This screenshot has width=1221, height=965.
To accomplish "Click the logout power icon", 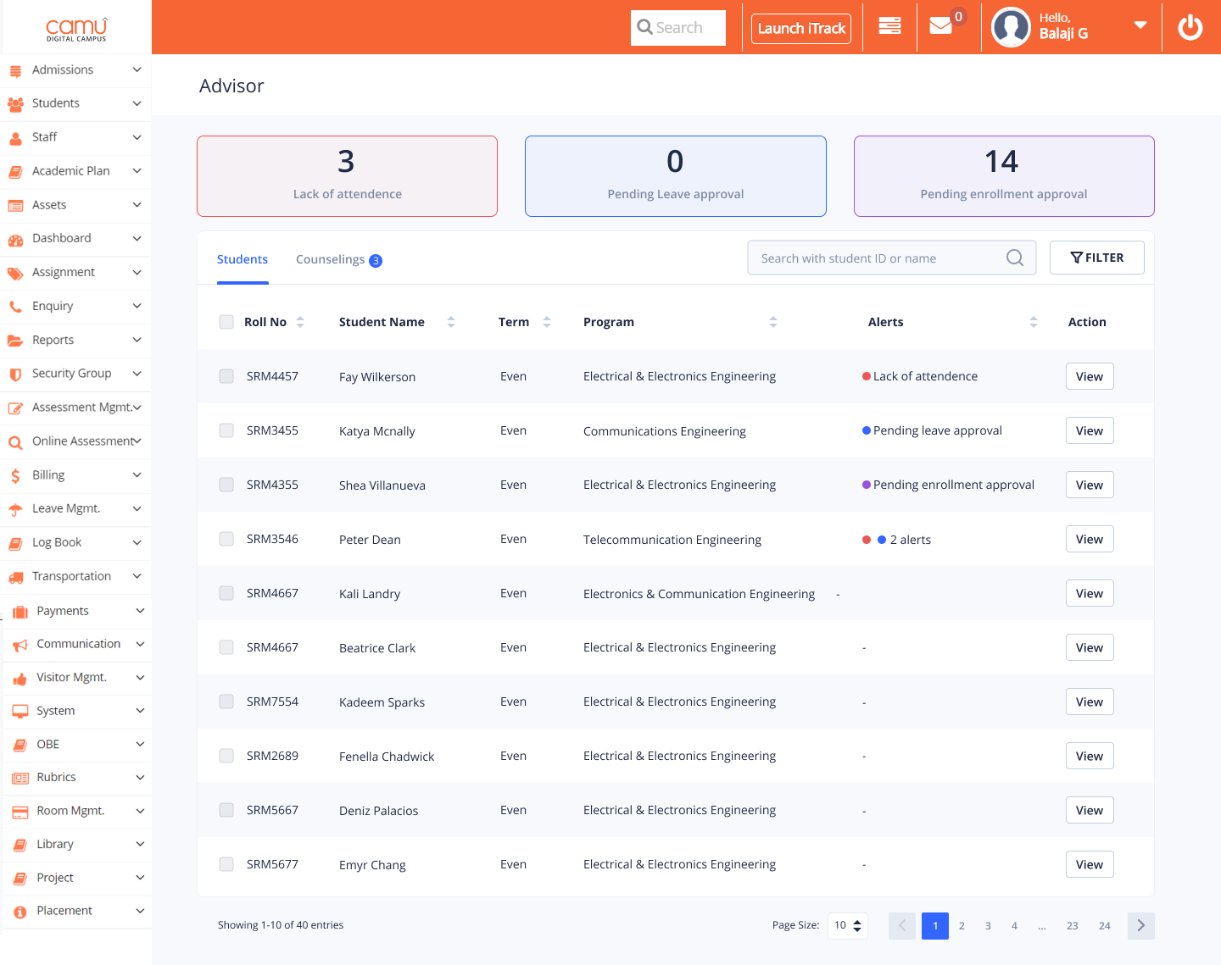I will pyautogui.click(x=1190, y=26).
